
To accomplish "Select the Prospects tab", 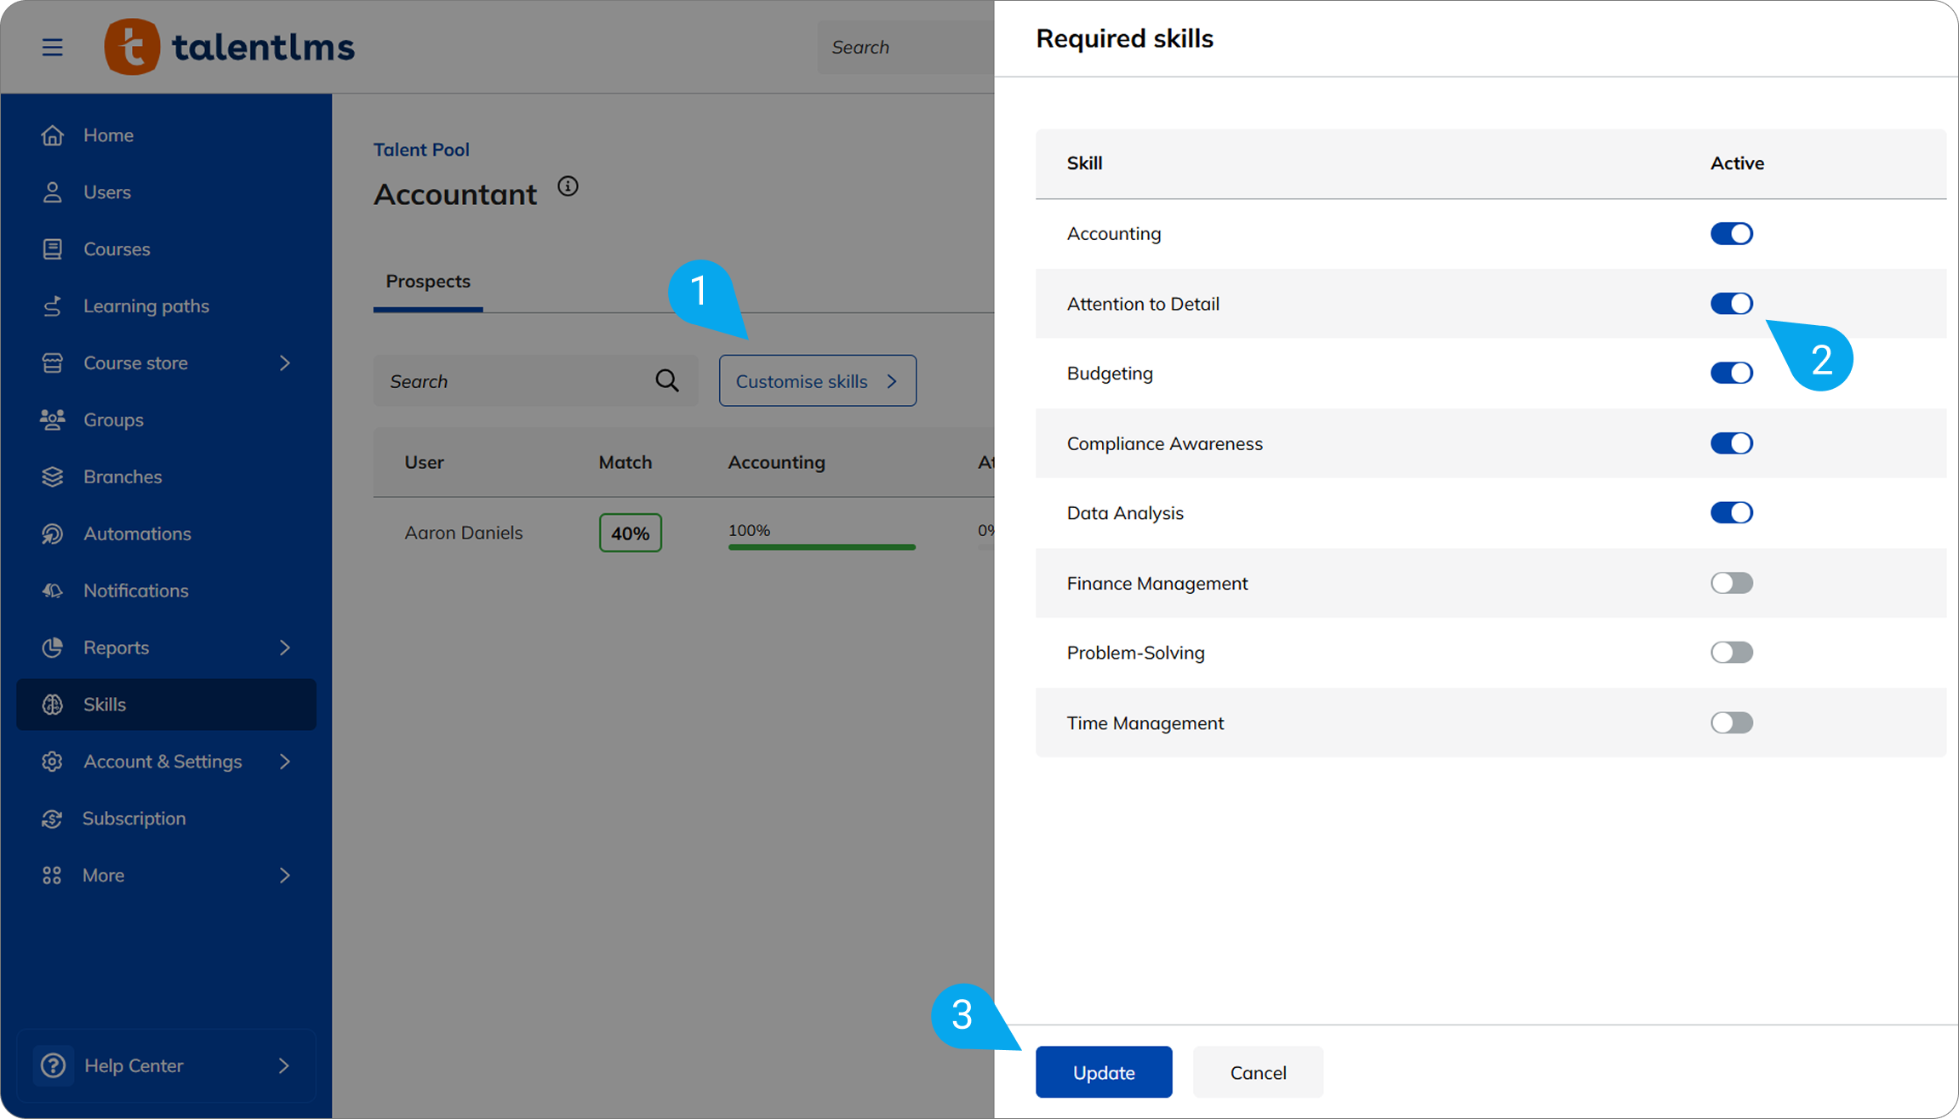I will [428, 282].
